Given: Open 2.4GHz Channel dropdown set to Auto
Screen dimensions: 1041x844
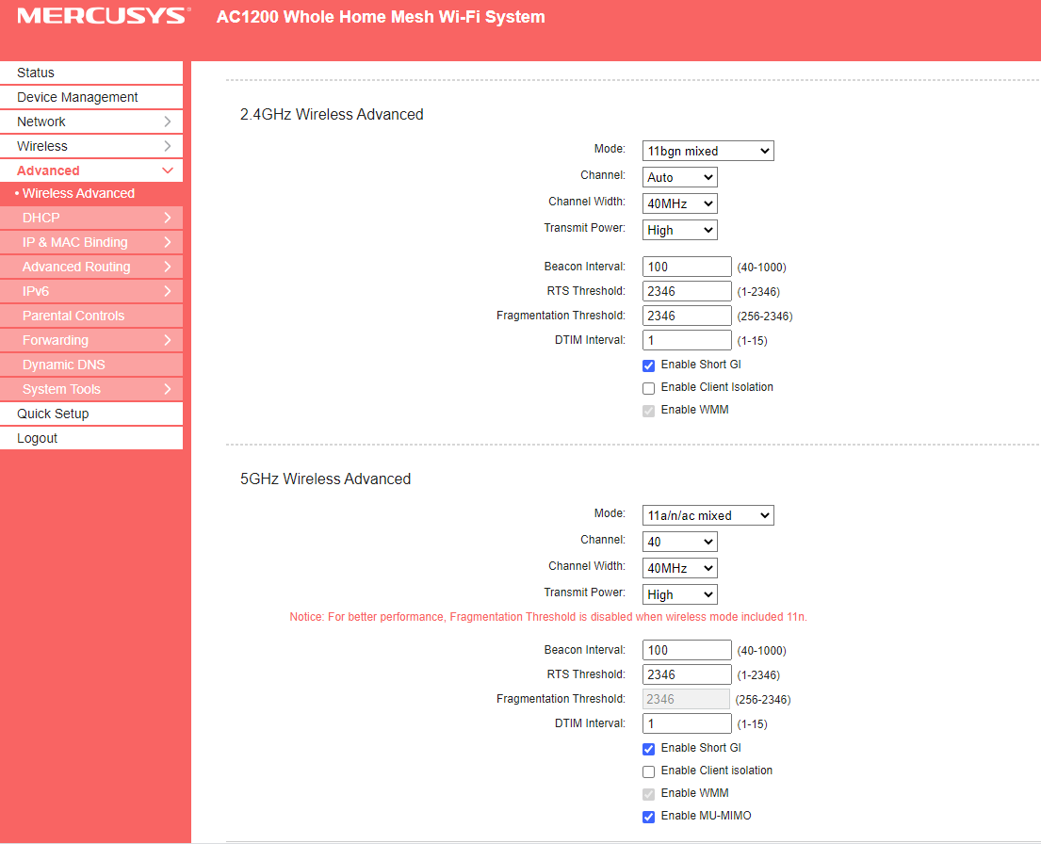Looking at the screenshot, I should [680, 177].
